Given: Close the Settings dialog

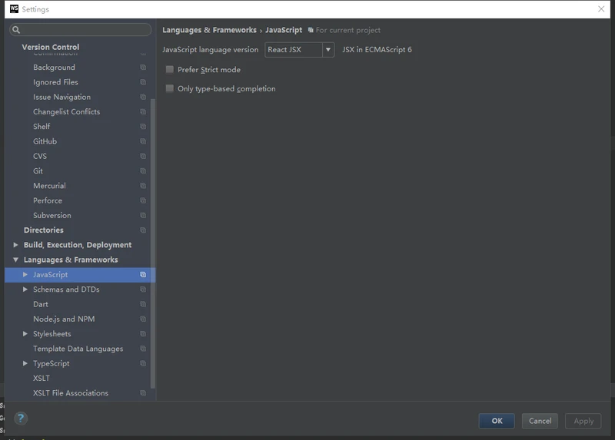Looking at the screenshot, I should (x=601, y=9).
